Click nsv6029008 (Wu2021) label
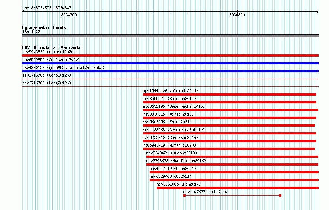 tap(170, 176)
